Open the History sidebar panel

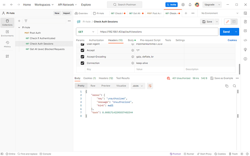point(7,44)
